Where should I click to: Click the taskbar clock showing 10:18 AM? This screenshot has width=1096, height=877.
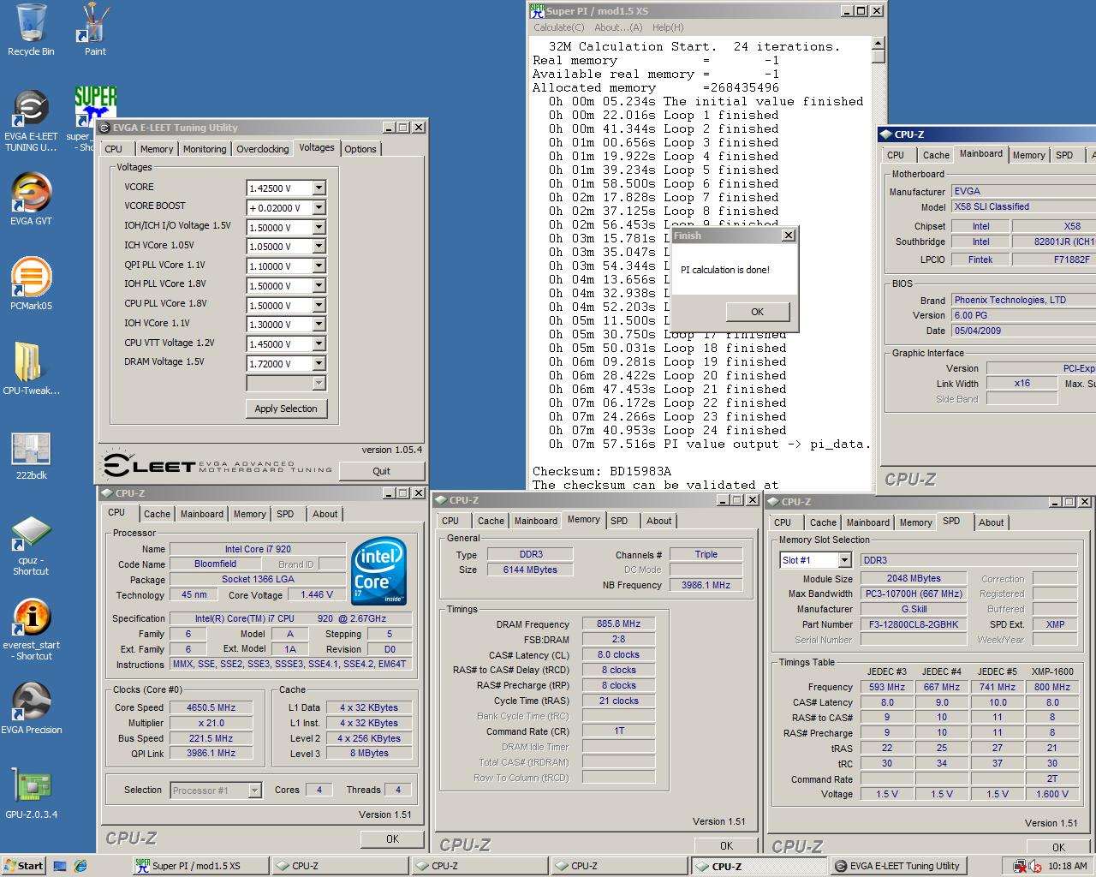[1067, 866]
